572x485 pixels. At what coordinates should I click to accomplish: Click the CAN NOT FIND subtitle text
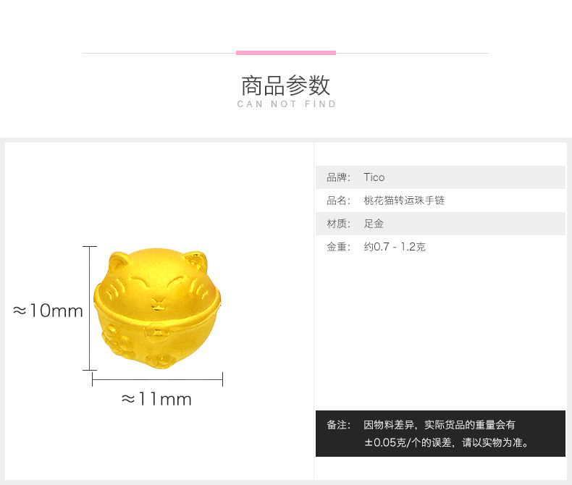[287, 104]
